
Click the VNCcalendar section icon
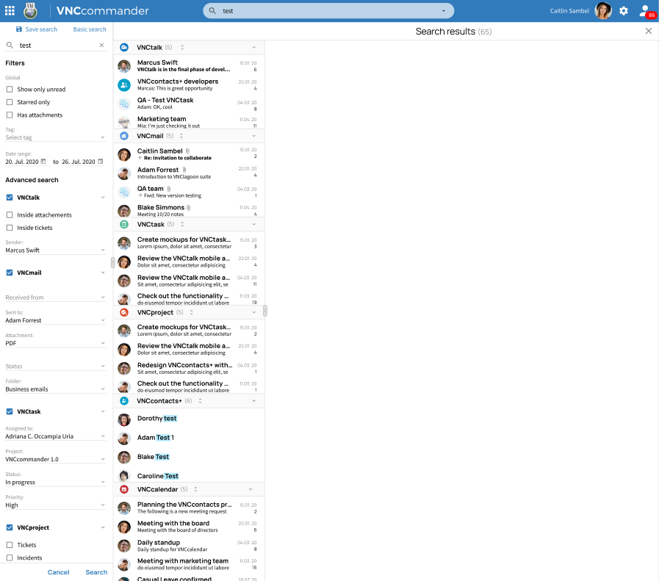[123, 489]
